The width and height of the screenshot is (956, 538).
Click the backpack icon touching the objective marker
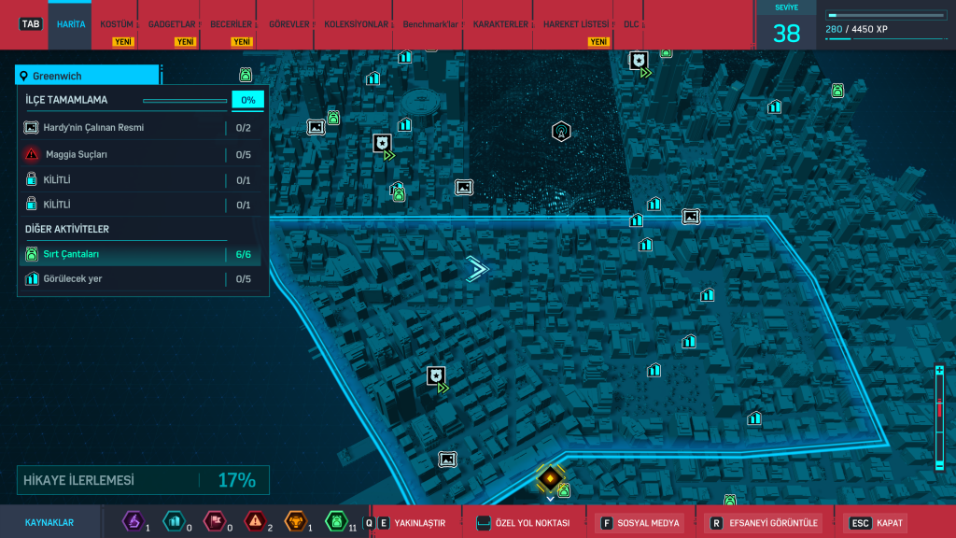point(565,490)
